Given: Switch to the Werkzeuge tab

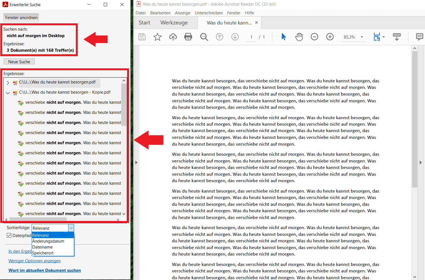Looking at the screenshot, I should pyautogui.click(x=174, y=23).
